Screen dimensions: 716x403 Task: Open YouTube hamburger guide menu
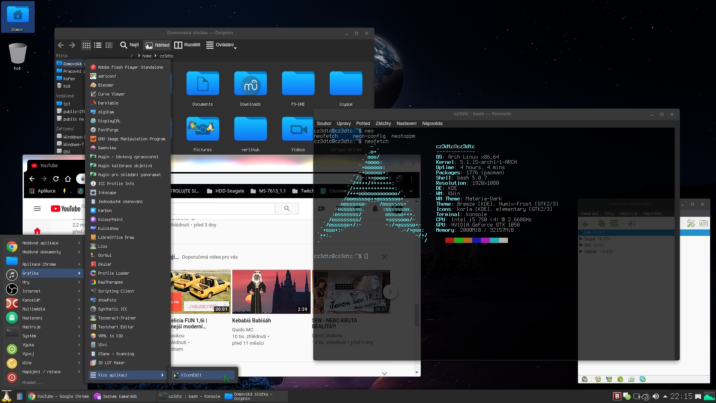[37, 209]
